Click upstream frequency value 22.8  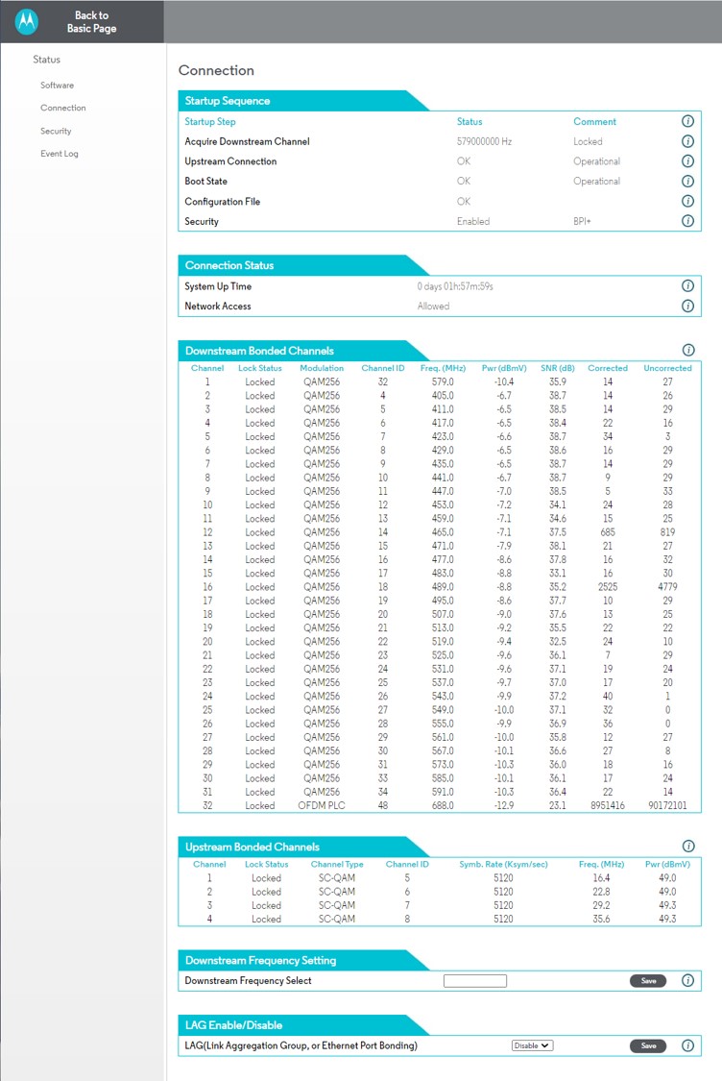[x=601, y=892]
